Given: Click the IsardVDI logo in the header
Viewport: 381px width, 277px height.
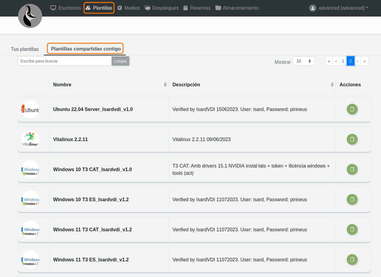Looking at the screenshot, I should pos(30,16).
